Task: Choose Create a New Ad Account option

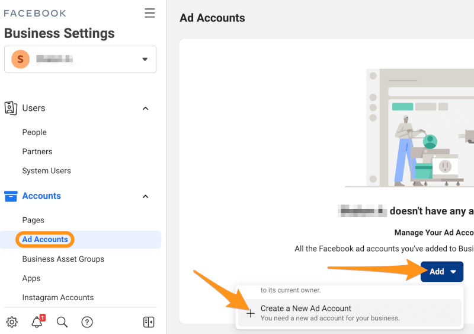Action: (350, 313)
